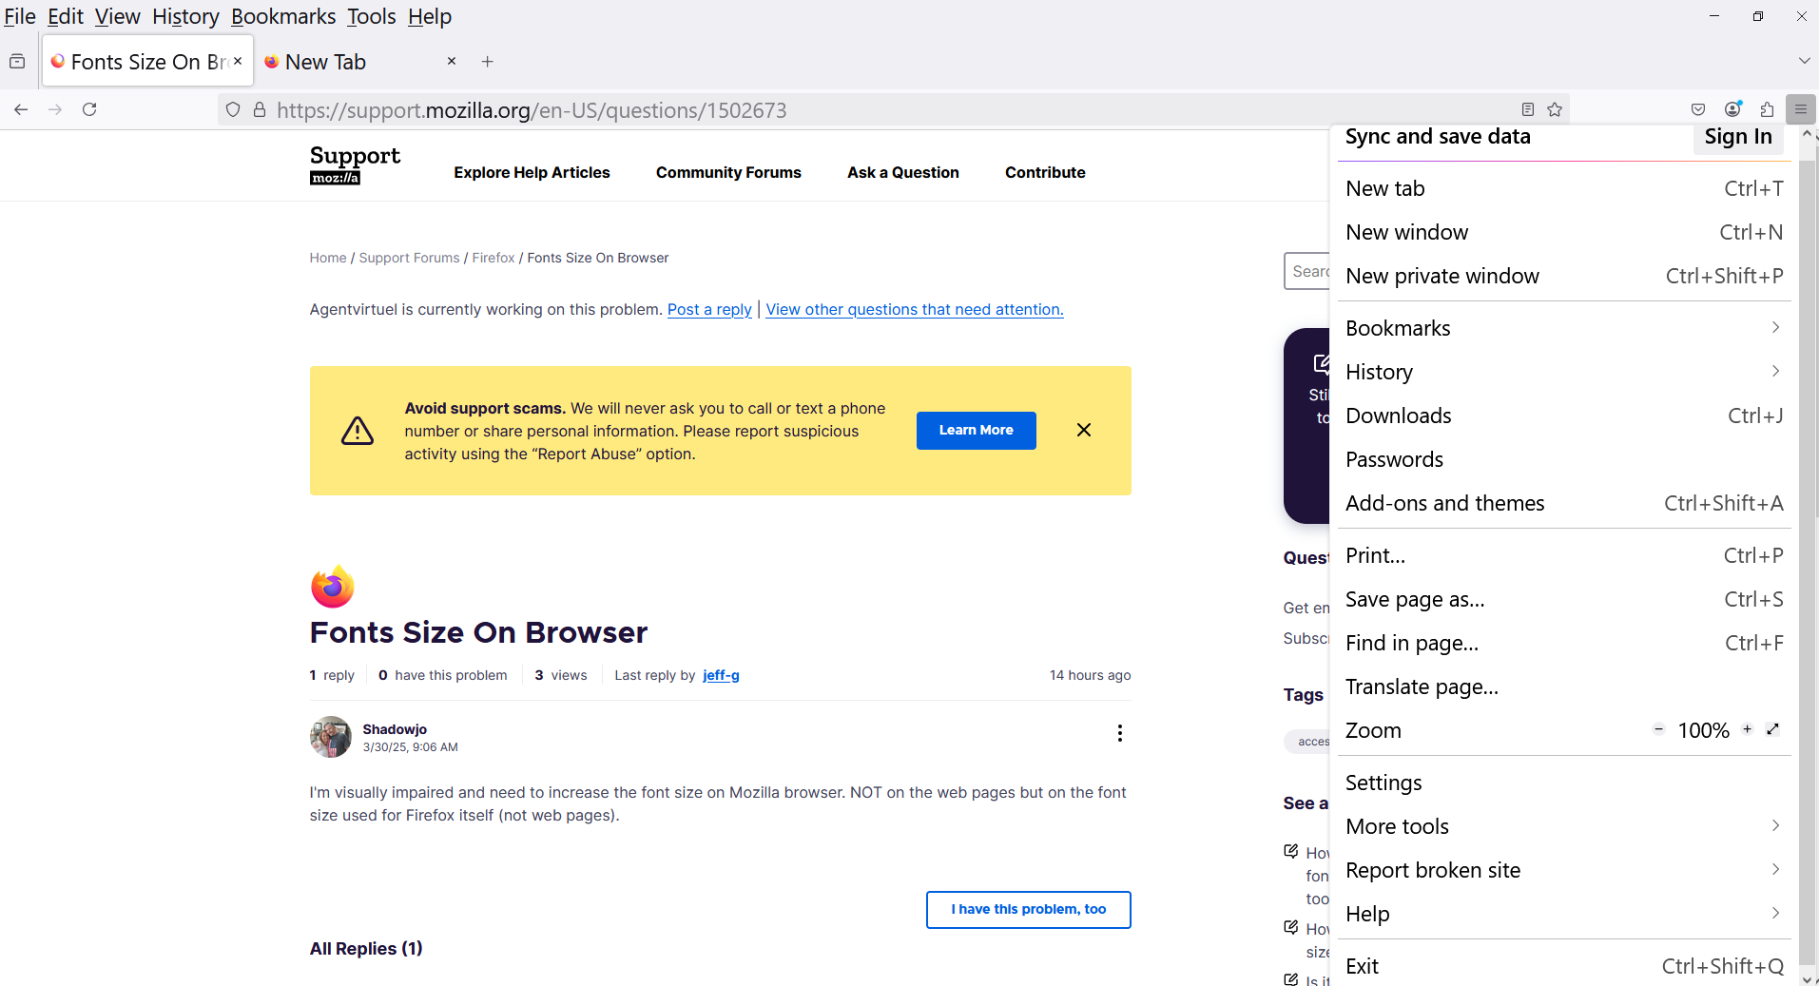This screenshot has width=1819, height=986.
Task: Enter full screen via zoom row icon
Action: (1772, 729)
